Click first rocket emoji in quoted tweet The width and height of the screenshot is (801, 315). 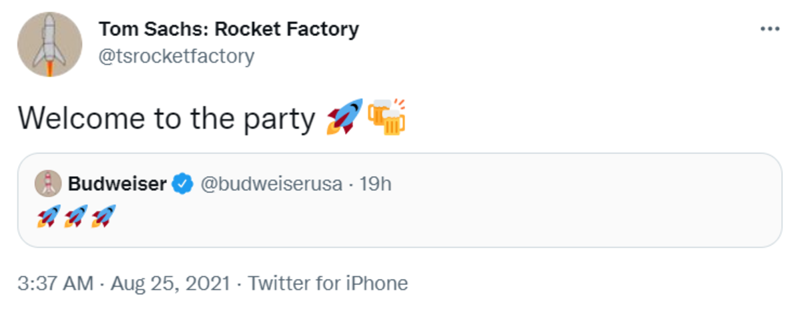click(47, 216)
